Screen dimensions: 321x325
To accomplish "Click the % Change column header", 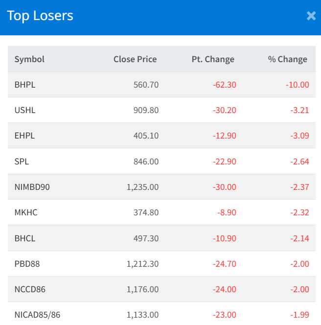I will (x=288, y=59).
